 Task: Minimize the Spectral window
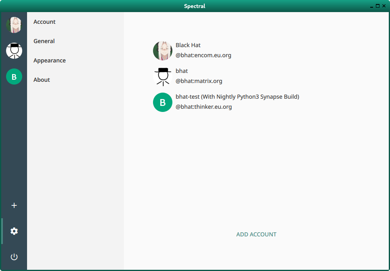click(371, 6)
